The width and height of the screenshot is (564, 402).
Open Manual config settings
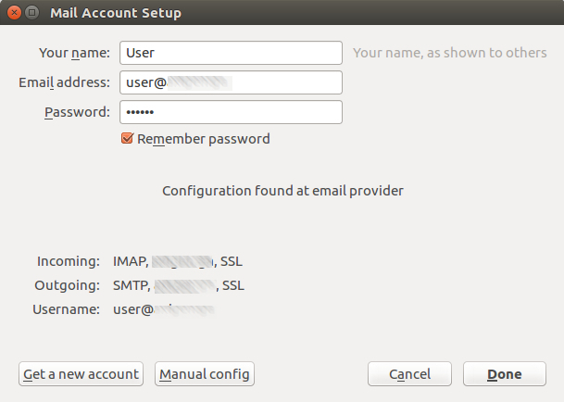pos(204,374)
